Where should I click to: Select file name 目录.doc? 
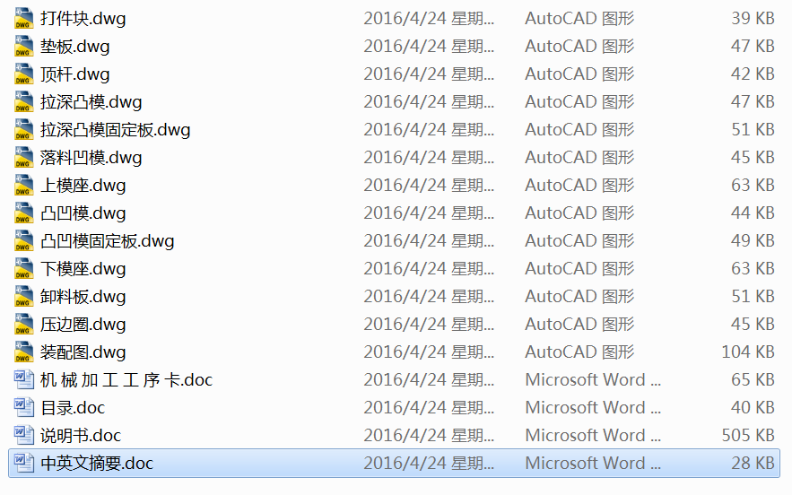(73, 408)
